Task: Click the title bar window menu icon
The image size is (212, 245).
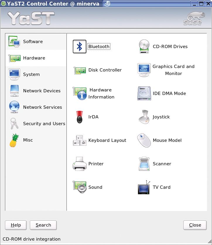Action: [3, 4]
